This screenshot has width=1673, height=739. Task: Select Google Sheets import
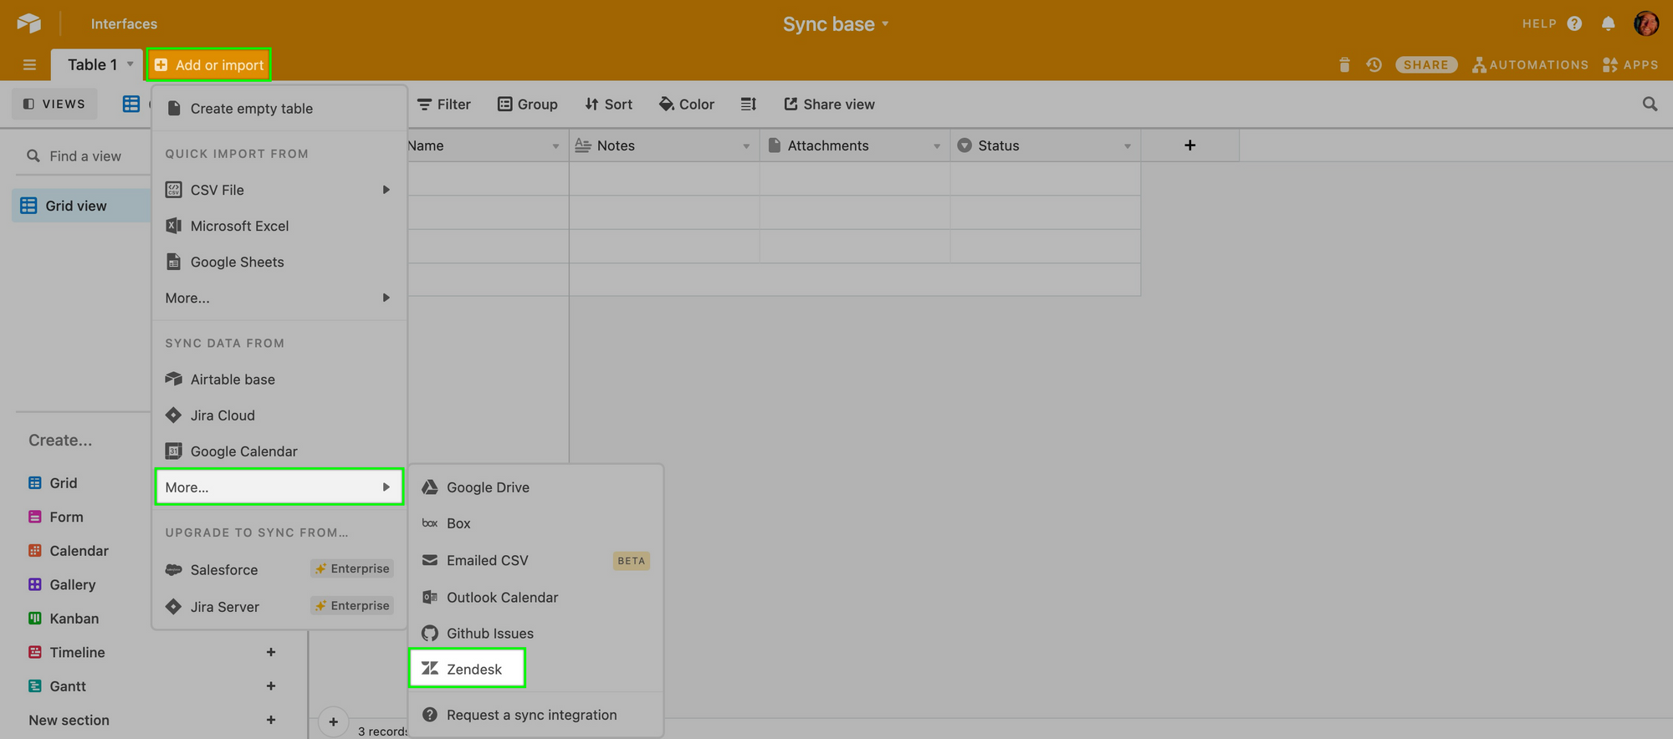tap(279, 262)
